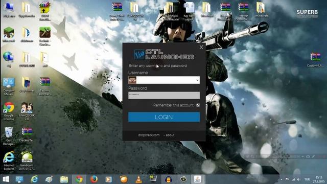Viewport: 327px width, 184px height.
Task: Select the AlimÇOCUK 2.0 desktop shortcut
Action: pos(27,111)
